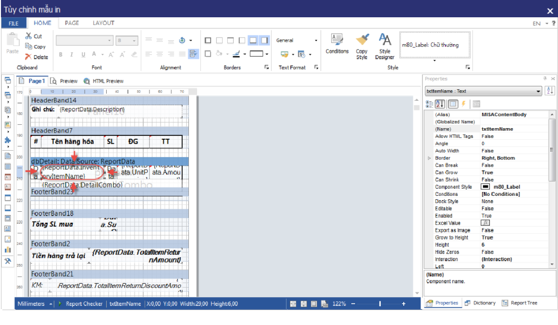Open the HTML Preview tab
This screenshot has width=558, height=325.
(x=104, y=81)
